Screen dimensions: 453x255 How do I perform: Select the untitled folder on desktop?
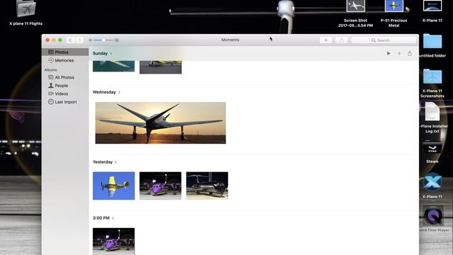[x=432, y=45]
